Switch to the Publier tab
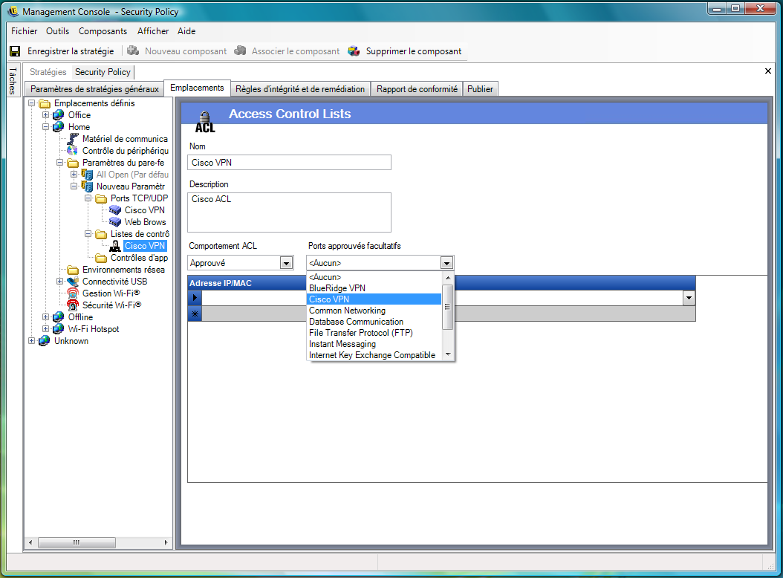Screen dimensions: 783x578 click(480, 89)
